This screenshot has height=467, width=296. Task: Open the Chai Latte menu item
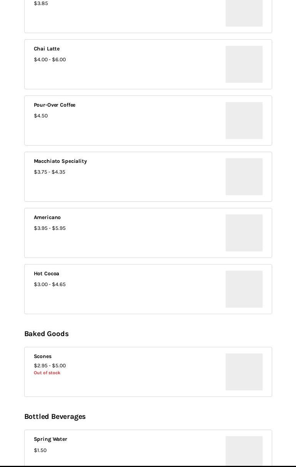click(148, 64)
